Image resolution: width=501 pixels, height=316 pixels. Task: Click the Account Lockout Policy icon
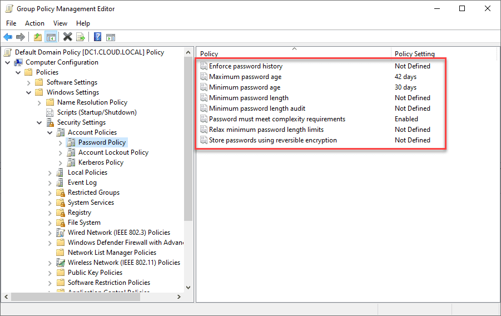71,152
